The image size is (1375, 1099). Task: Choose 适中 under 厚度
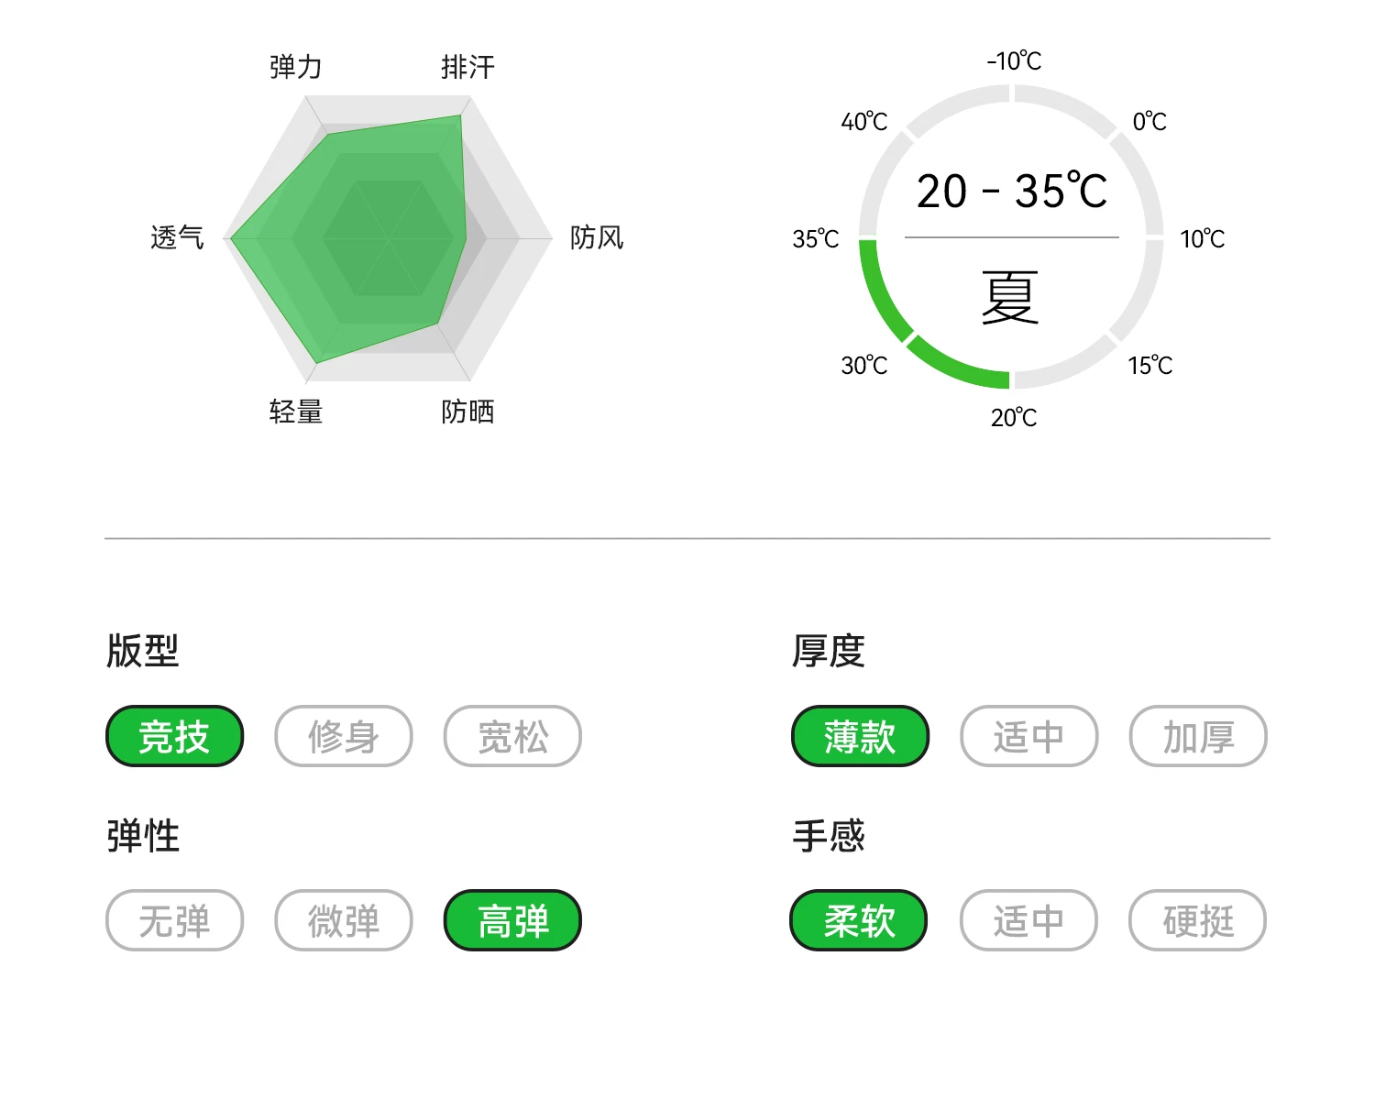[x=1028, y=736]
